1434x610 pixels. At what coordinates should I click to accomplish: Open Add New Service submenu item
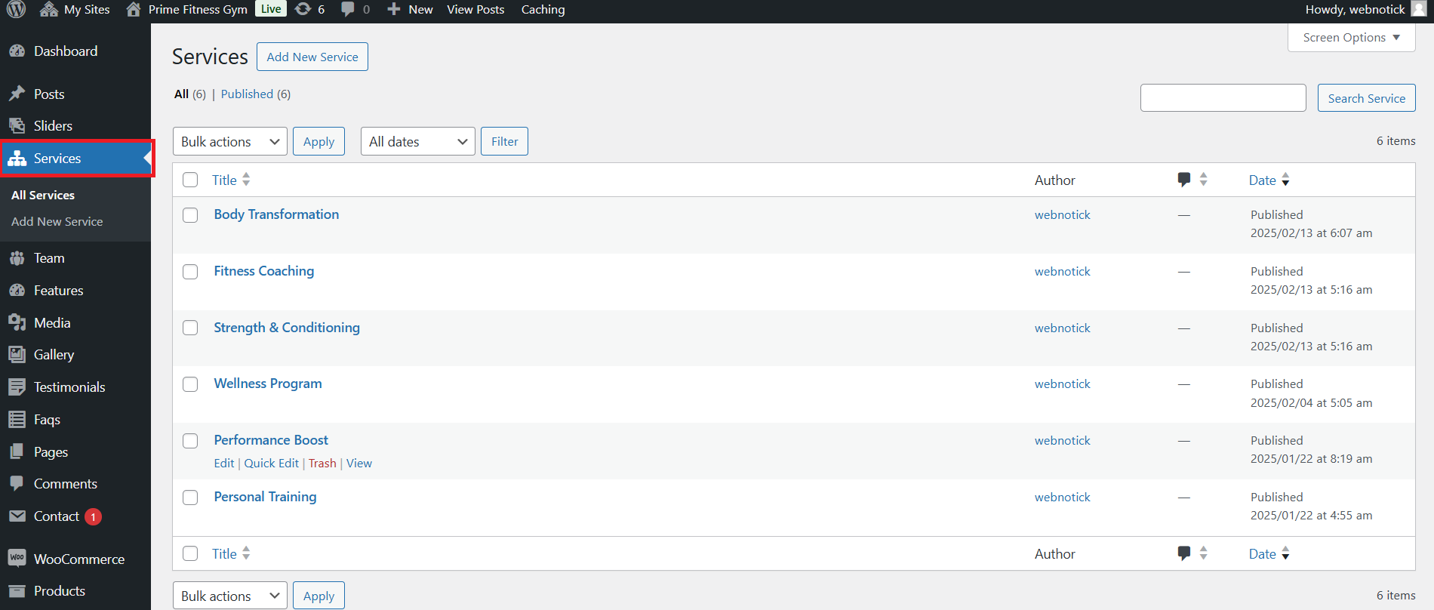[x=57, y=222]
